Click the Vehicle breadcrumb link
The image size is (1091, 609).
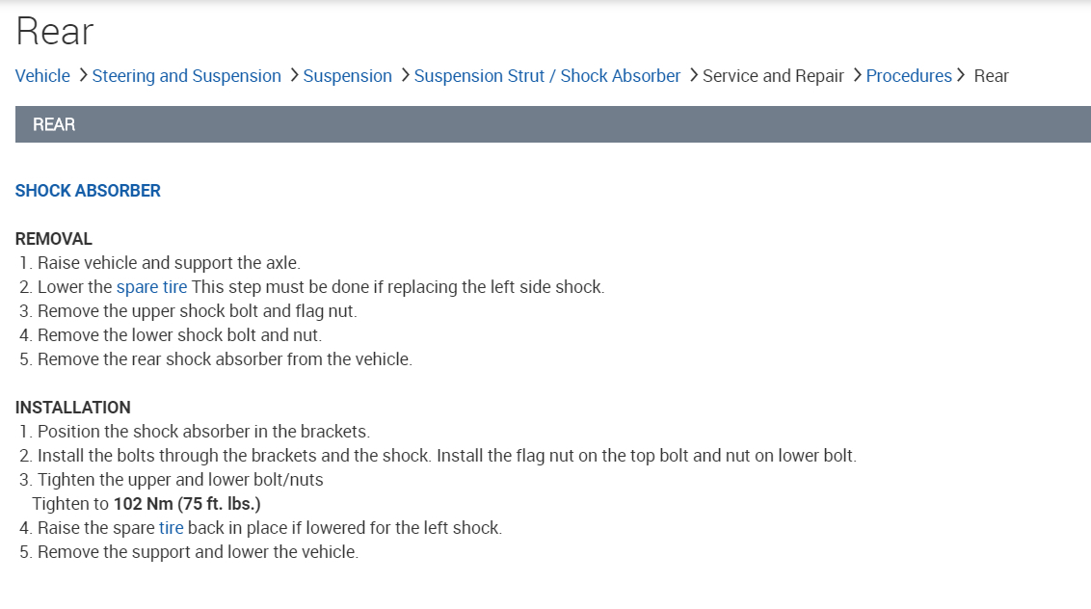point(42,76)
